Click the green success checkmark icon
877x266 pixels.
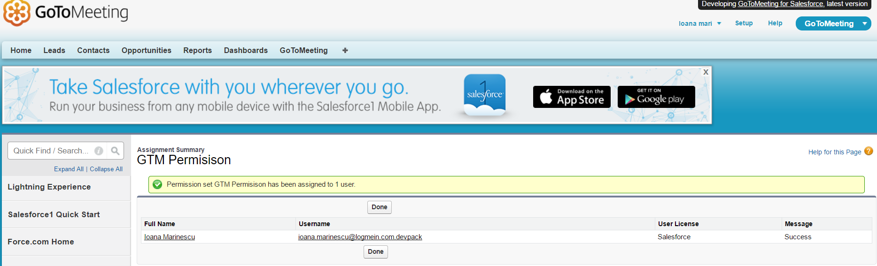pos(158,184)
